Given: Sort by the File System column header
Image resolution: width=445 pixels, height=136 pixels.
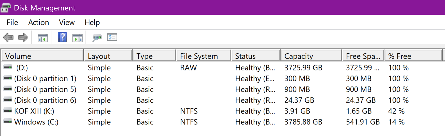Looking at the screenshot, I should tap(203, 56).
